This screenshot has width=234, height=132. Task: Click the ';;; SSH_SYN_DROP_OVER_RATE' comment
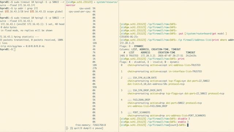coord(145,90)
